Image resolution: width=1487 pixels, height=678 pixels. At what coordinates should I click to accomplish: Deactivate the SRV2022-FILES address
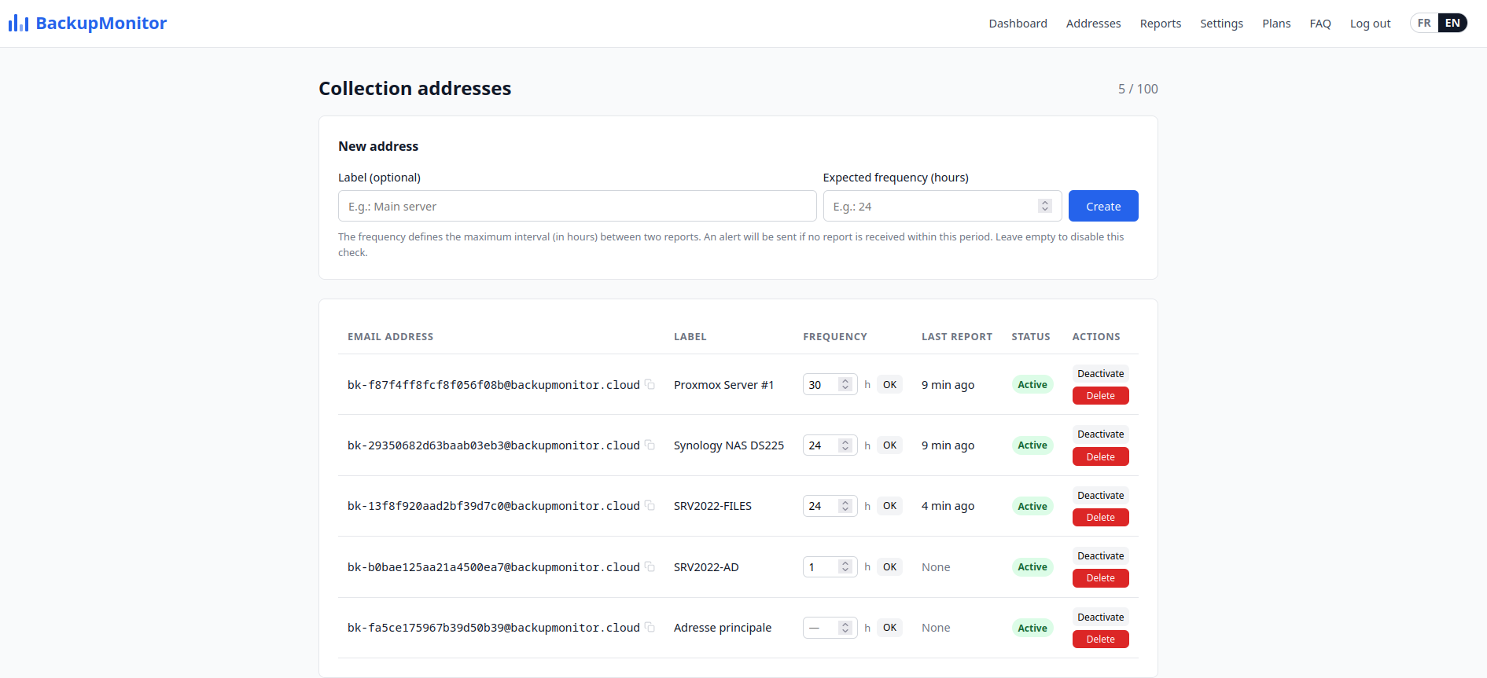pos(1100,495)
